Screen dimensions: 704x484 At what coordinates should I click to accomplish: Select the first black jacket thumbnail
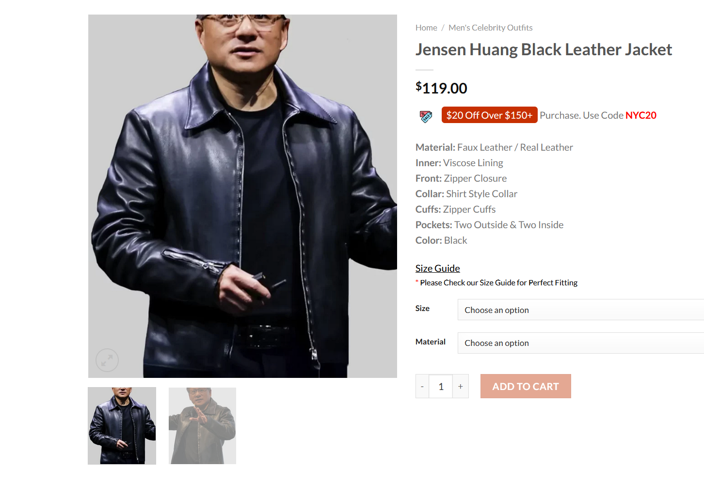(122, 426)
